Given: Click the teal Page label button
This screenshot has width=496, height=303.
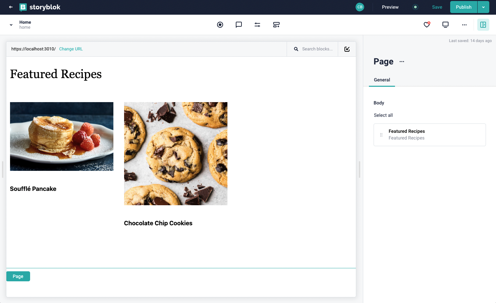Looking at the screenshot, I should pyautogui.click(x=18, y=276).
